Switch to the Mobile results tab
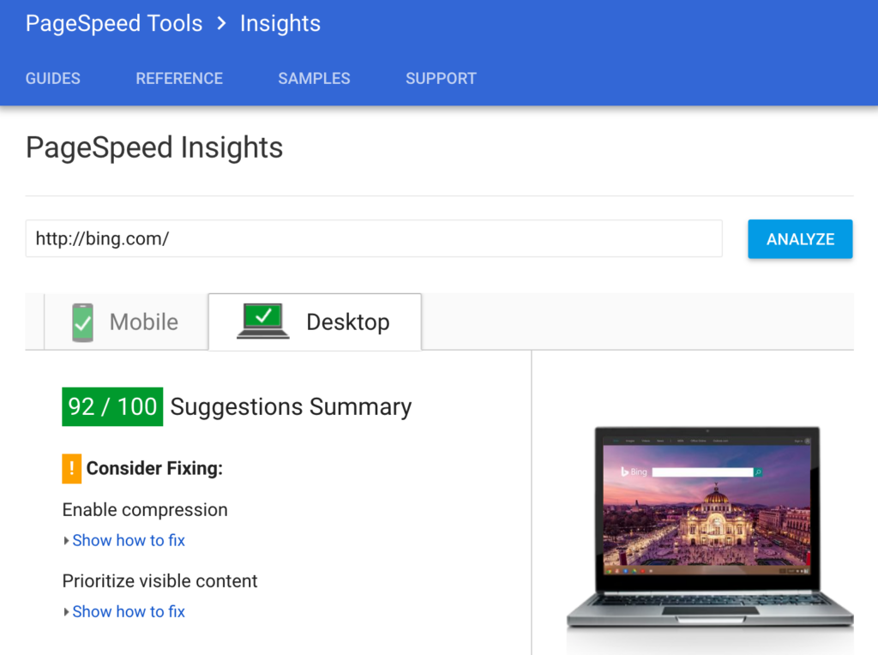Screen dimensions: 878x655 click(126, 321)
